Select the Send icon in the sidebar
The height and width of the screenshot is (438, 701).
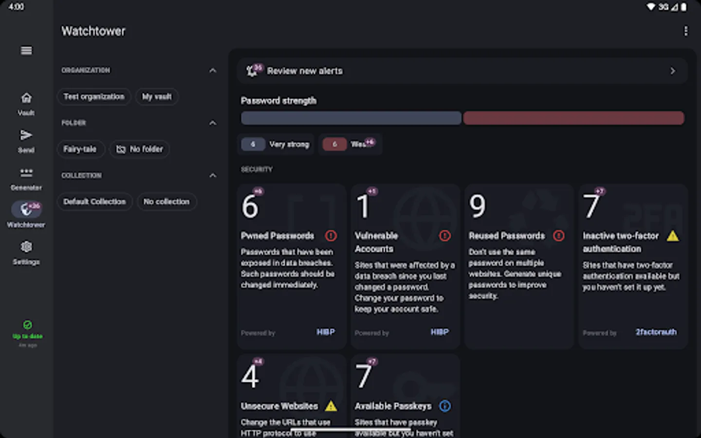point(26,140)
